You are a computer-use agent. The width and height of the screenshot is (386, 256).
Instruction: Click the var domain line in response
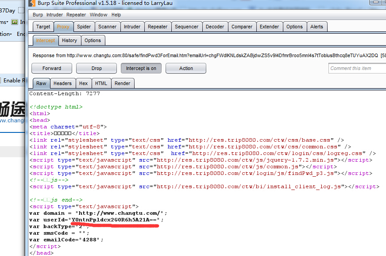[98, 213]
